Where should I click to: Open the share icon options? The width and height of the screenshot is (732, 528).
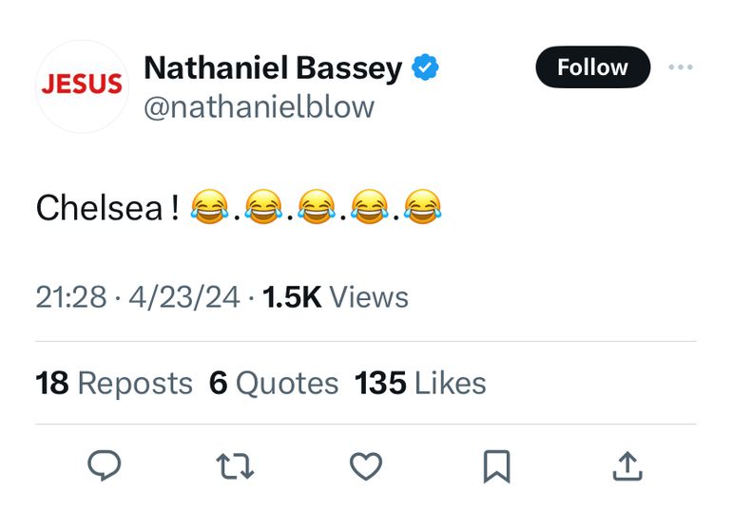point(627,465)
